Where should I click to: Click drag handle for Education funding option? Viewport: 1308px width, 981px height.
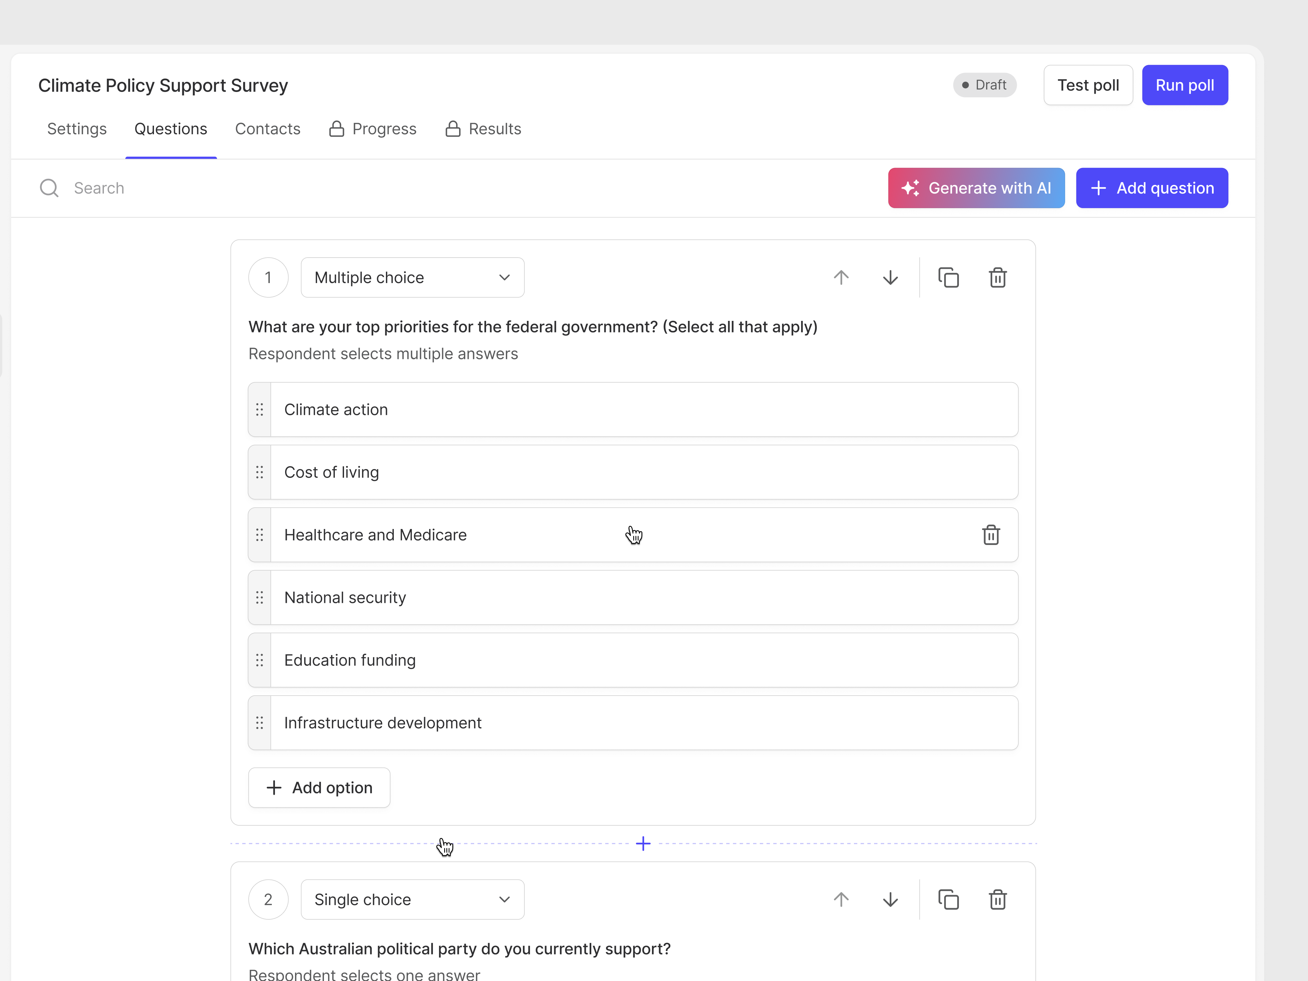tap(260, 660)
